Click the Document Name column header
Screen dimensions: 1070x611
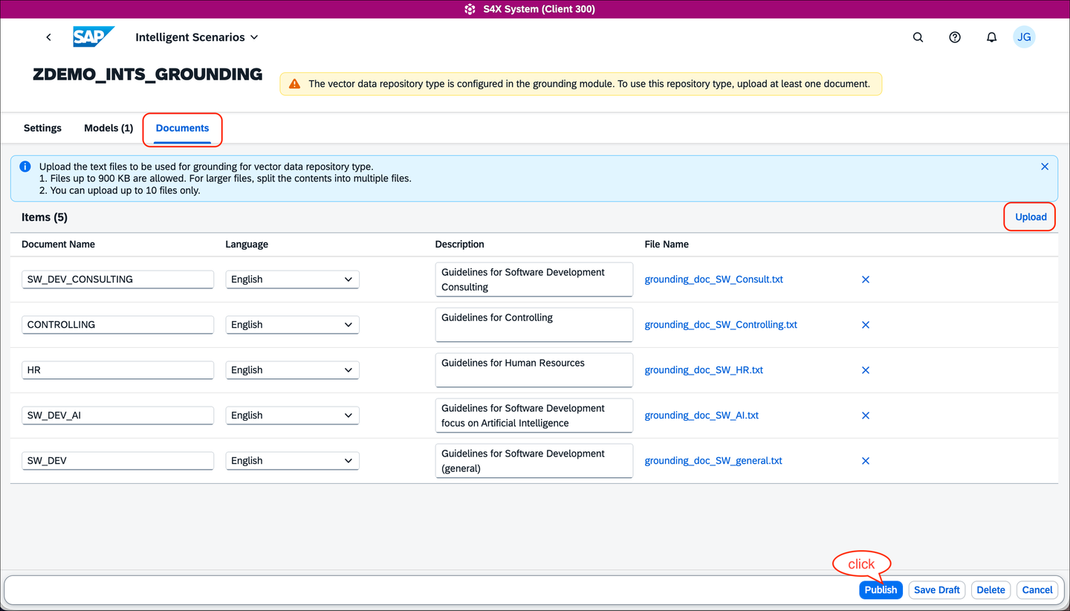(x=58, y=245)
